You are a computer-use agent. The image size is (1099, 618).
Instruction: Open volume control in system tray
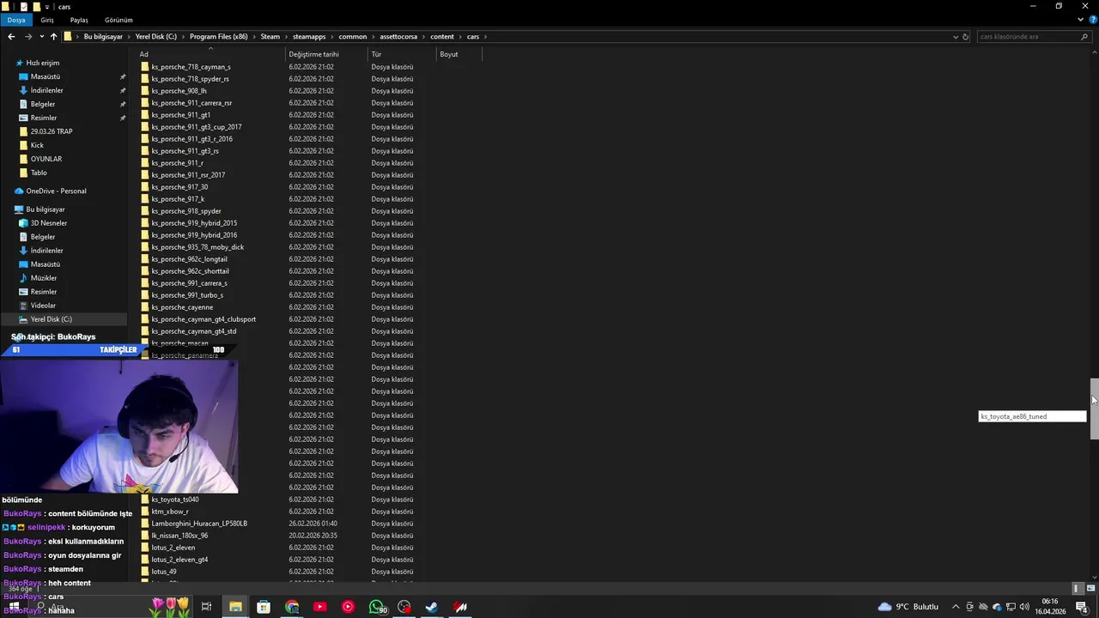1024,607
